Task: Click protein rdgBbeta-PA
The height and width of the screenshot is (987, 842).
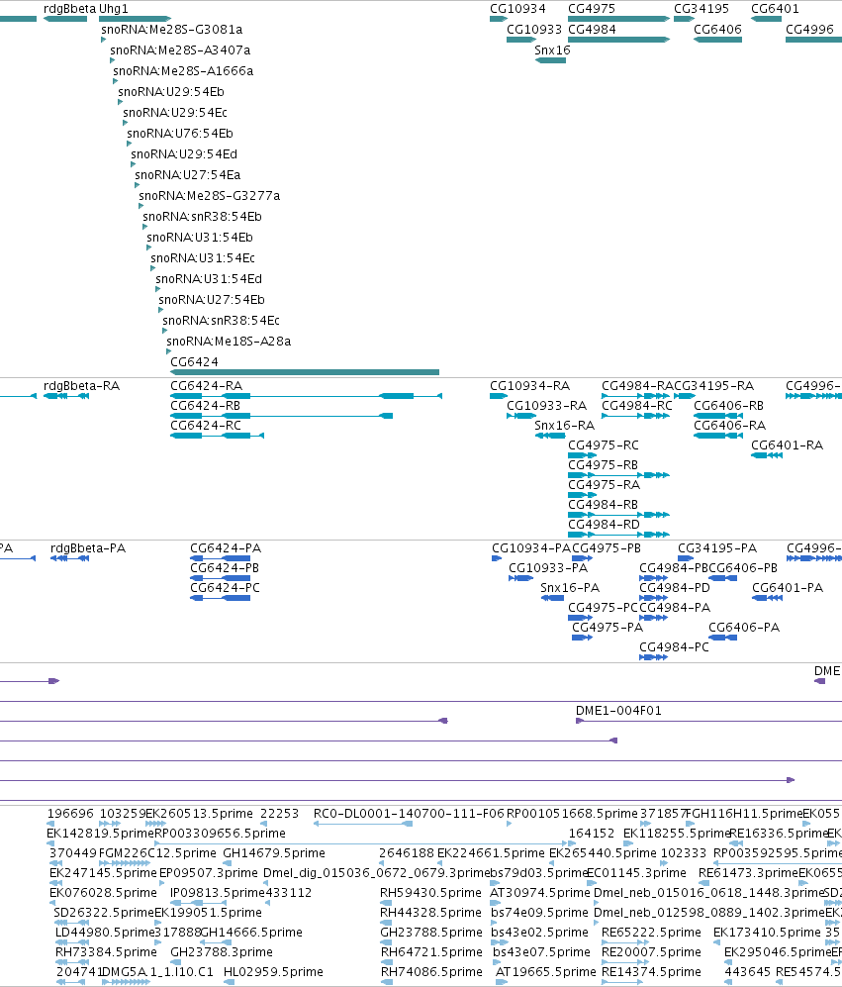Action: point(69,558)
